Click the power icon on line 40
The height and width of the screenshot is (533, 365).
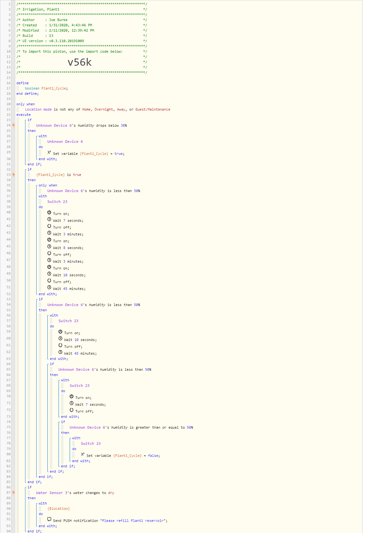pos(49,212)
